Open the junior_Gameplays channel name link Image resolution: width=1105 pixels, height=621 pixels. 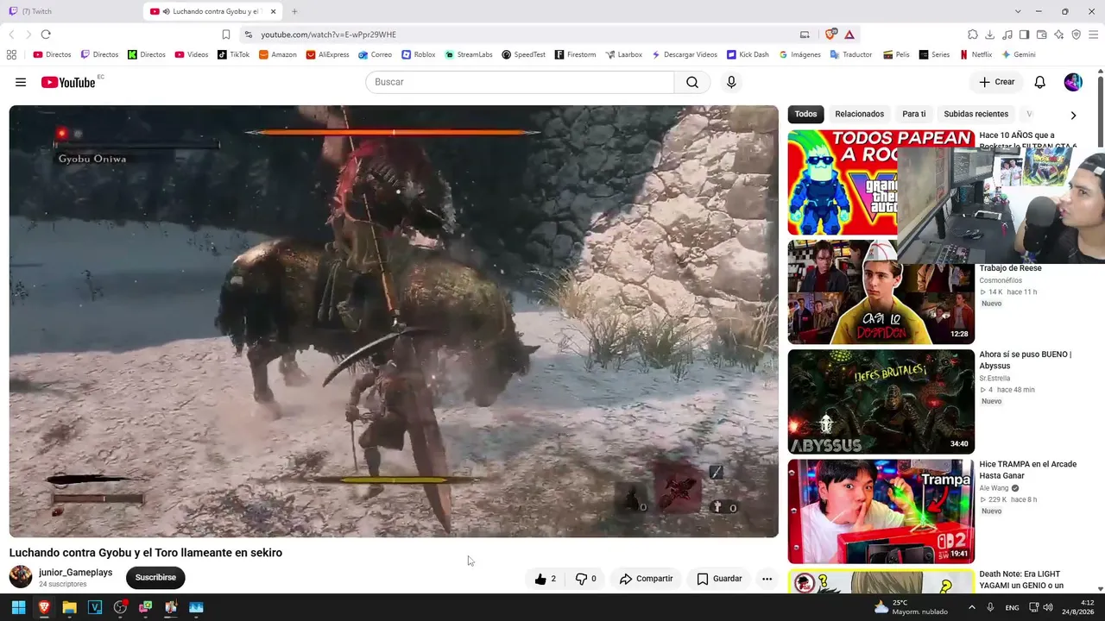(75, 573)
